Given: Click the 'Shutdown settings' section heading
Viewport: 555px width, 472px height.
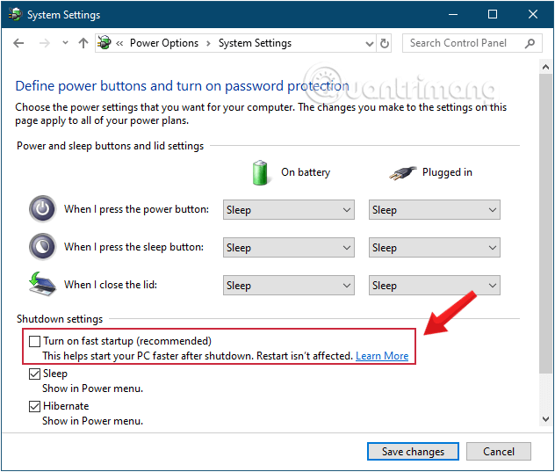Looking at the screenshot, I should point(60,319).
